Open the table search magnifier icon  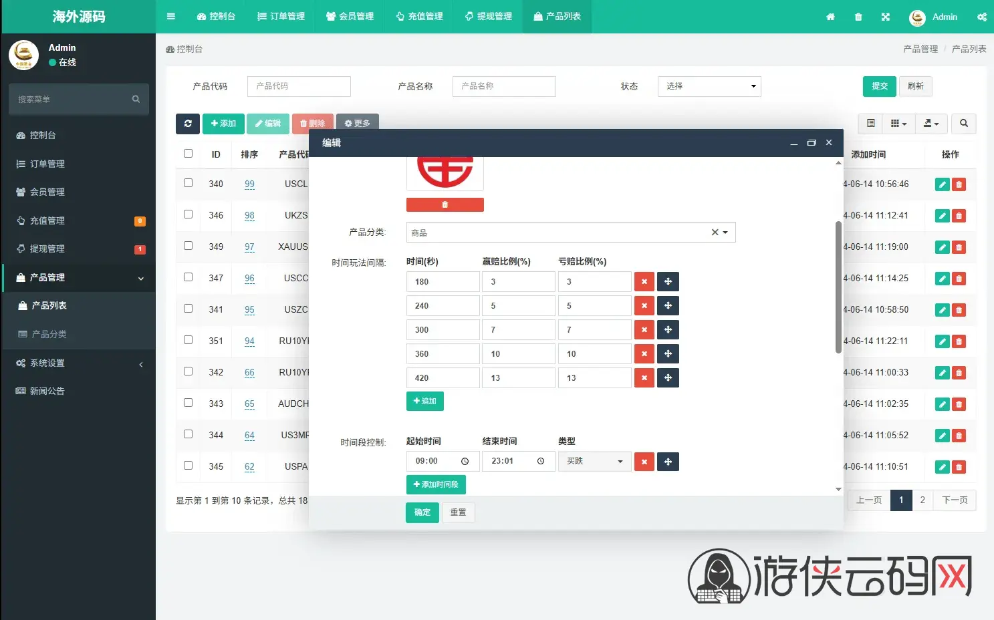point(963,124)
